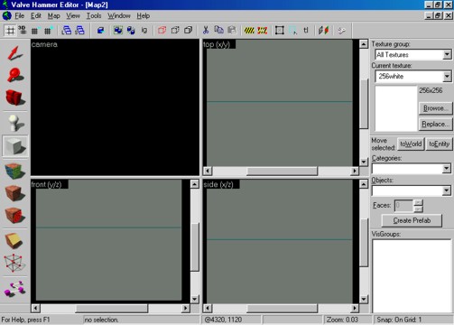Click the cut scissors icon
Viewport: 454px width, 325px height.
206,31
